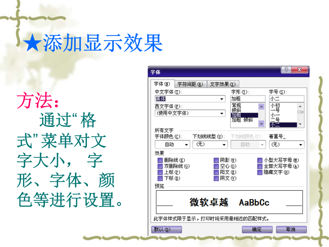Image resolution: width=329 pixels, height=247 pixels.
Task: Toggle the 下标(B) checkbox
Action: tap(160, 178)
